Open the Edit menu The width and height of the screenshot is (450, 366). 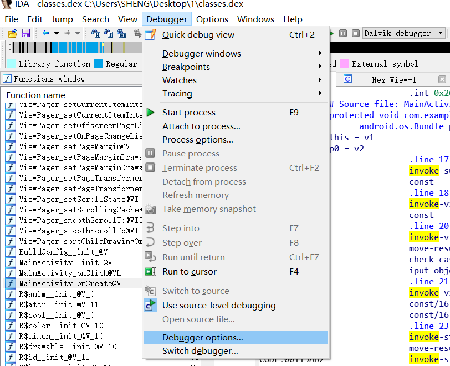[x=35, y=19]
